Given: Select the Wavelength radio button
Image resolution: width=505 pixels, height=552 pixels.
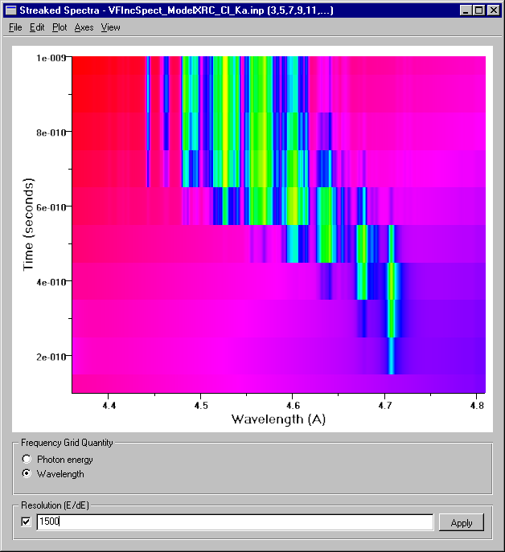Looking at the screenshot, I should (x=27, y=474).
